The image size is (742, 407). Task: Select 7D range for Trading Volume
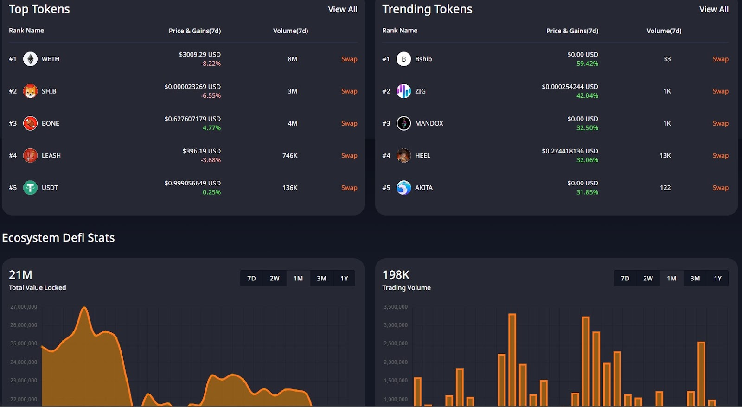point(625,278)
